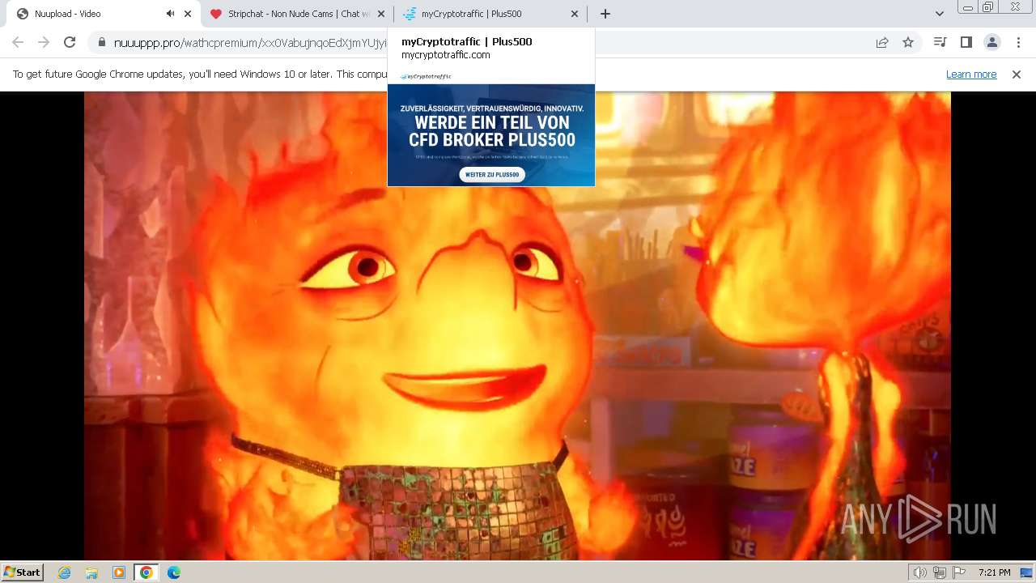The height and width of the screenshot is (583, 1036).
Task: Open the Chrome taskbar button
Action: pyautogui.click(x=146, y=572)
